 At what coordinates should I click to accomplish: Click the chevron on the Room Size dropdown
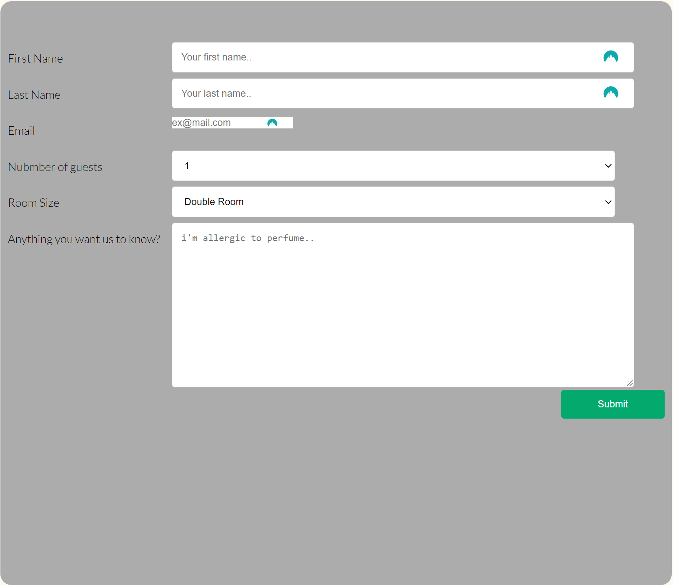pos(608,202)
